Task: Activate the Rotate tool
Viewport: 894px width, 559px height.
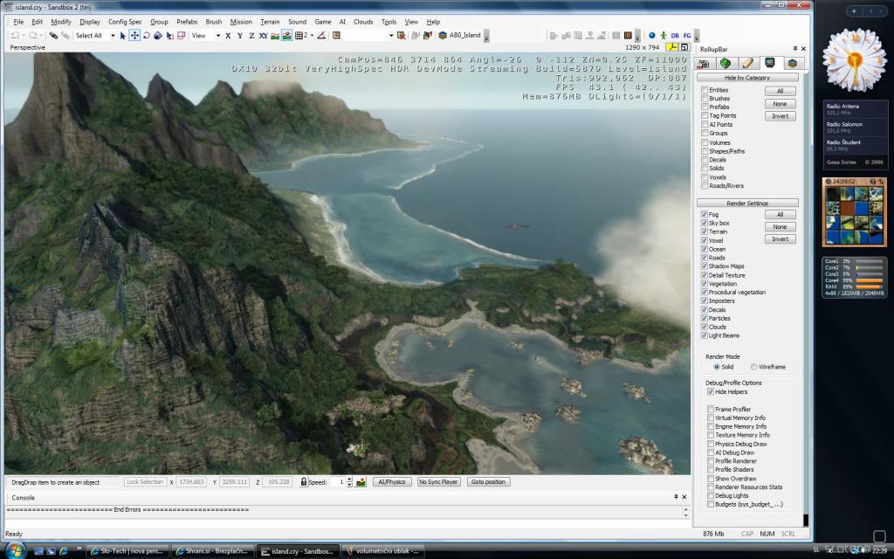Action: (146, 35)
